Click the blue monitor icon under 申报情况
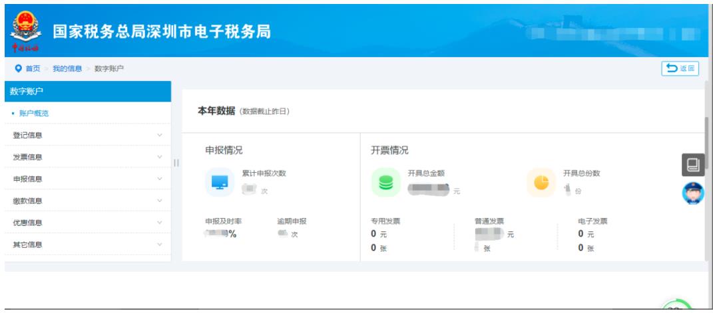The height and width of the screenshot is (313, 713). tap(219, 183)
